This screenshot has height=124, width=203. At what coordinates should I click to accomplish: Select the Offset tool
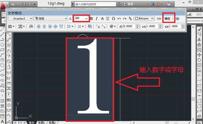(199, 44)
